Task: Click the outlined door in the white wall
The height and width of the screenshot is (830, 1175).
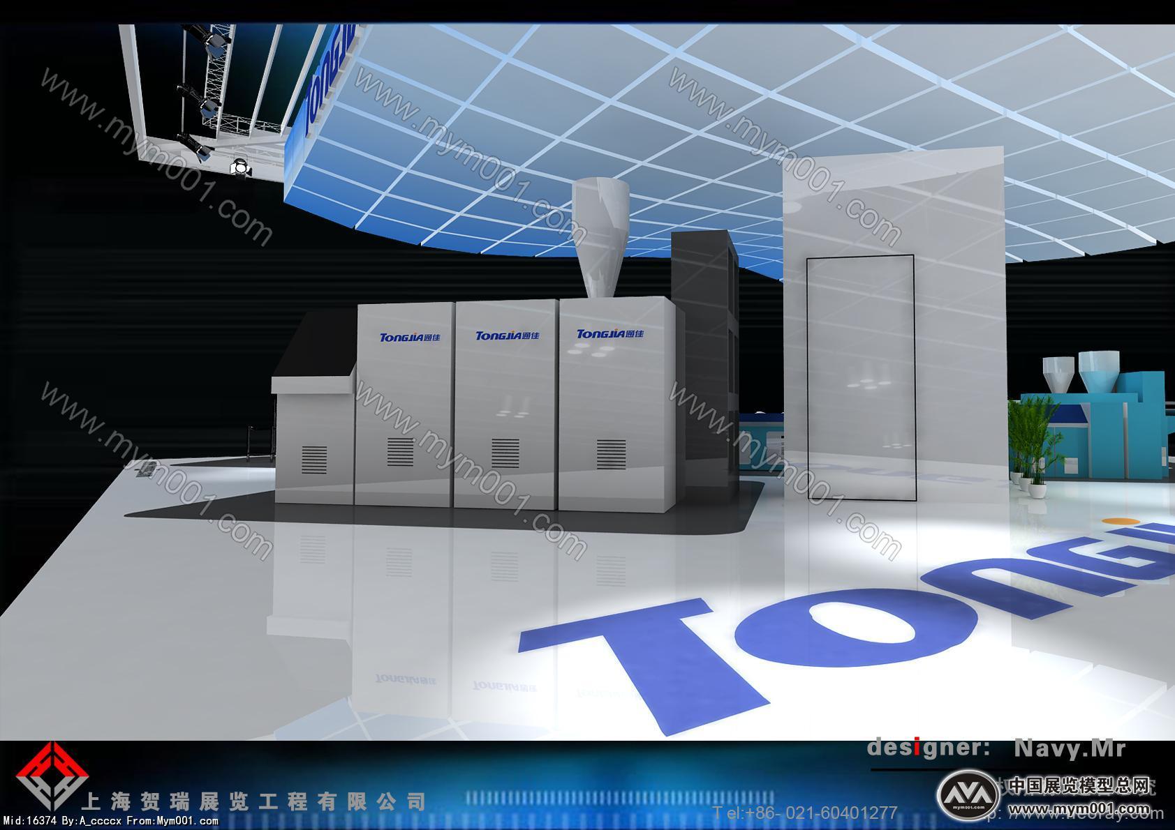Action: [860, 378]
